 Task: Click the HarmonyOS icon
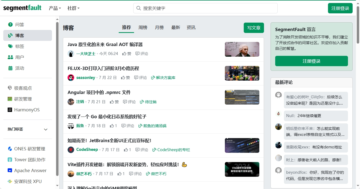(10, 110)
